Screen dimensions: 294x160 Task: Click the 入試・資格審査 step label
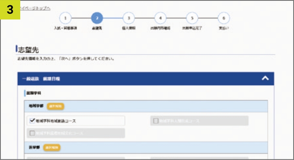coord(66,28)
